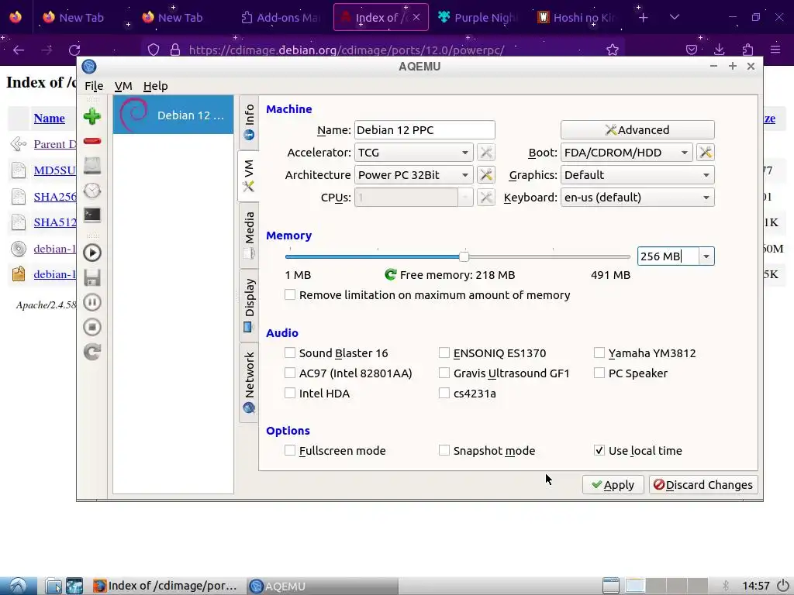Check ENSONIQ ES1370 audio card
794x595 pixels.
[444, 353]
